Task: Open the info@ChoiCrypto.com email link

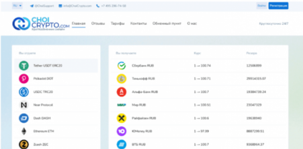Action: (77, 6)
